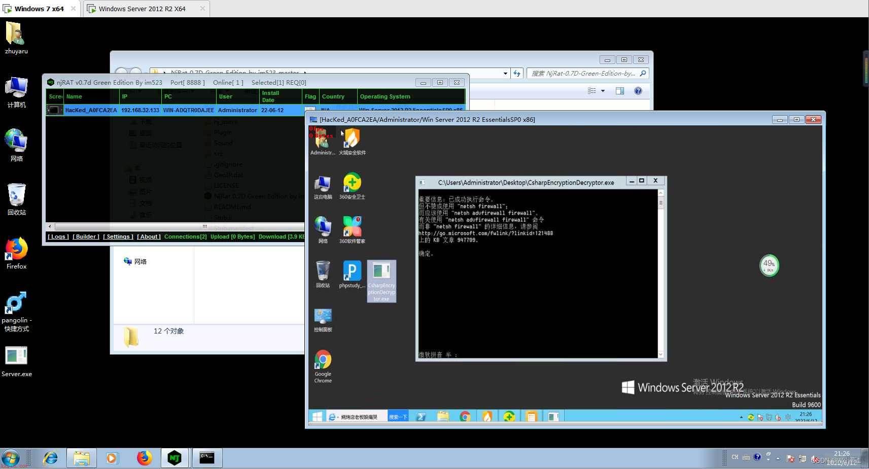Select the 网络 item in Explorer navigation pane
Viewport: 869px width, 469px height.
click(x=135, y=261)
